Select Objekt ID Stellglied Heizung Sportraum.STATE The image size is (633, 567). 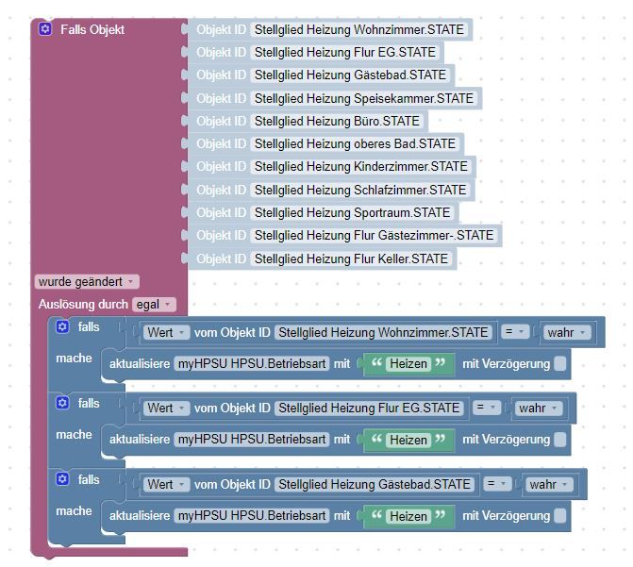pyautogui.click(x=352, y=212)
